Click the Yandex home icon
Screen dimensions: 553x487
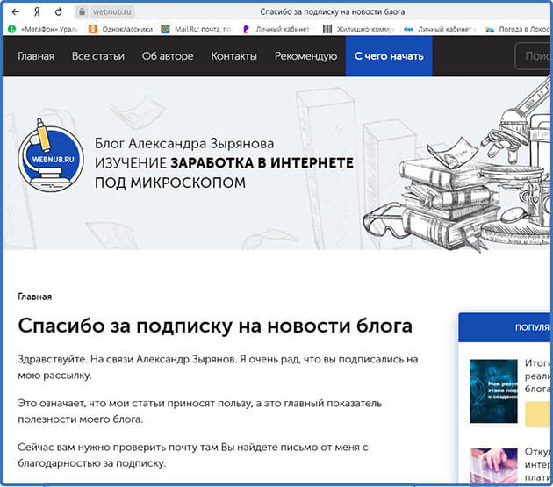point(36,12)
